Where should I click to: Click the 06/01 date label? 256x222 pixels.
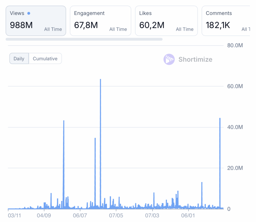click(188, 215)
